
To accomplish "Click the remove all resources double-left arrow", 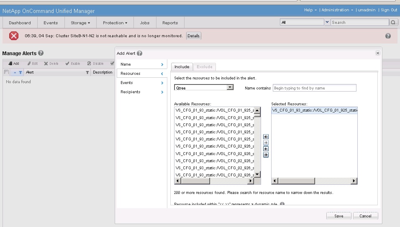I will (266, 155).
